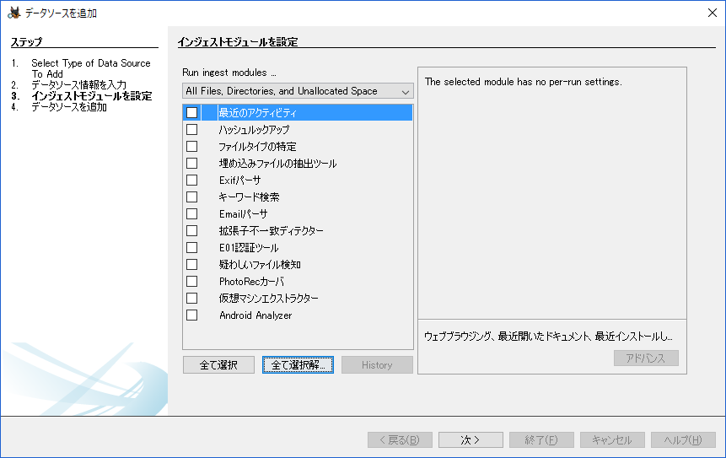Tick the ファイルタイプの特定 checkbox

tap(191, 146)
